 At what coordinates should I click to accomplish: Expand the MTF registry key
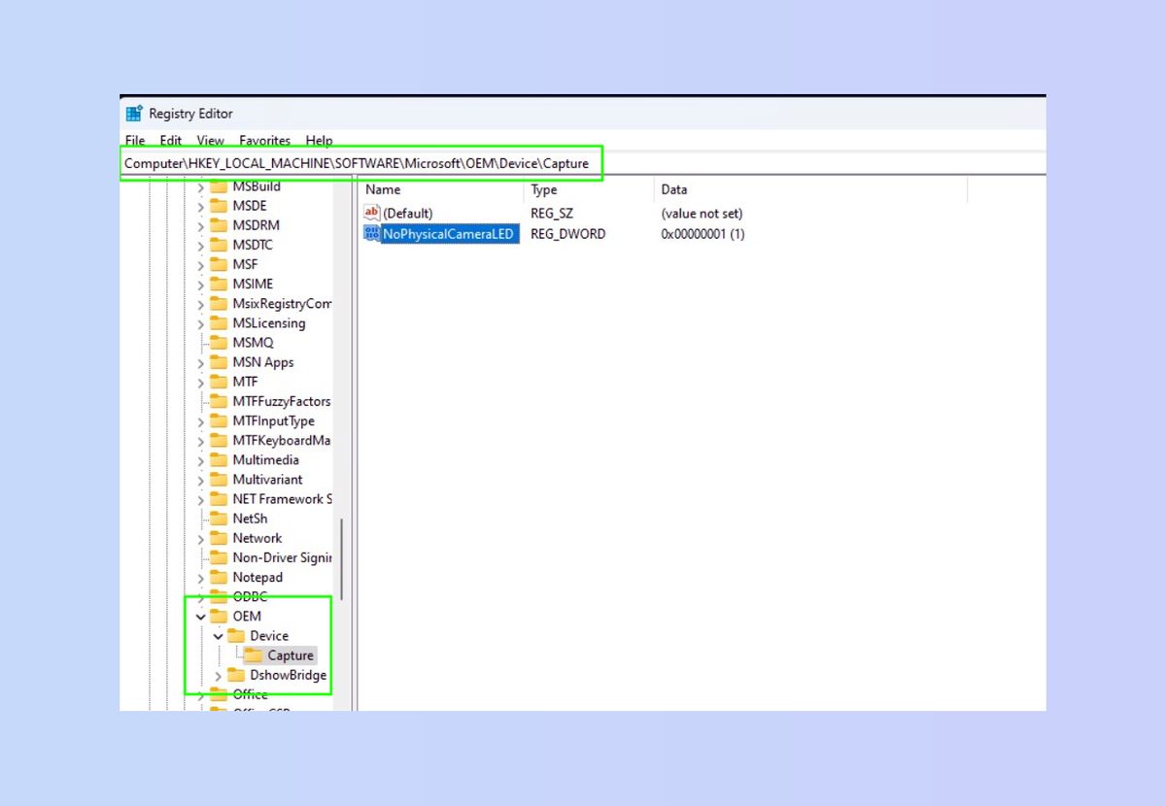tap(199, 381)
